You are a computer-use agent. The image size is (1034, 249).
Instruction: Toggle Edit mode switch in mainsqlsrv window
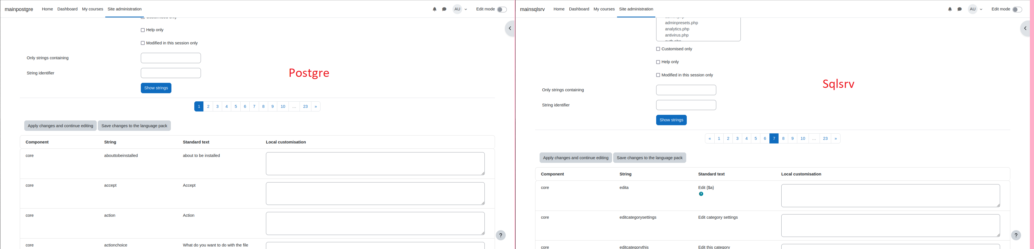click(1017, 10)
